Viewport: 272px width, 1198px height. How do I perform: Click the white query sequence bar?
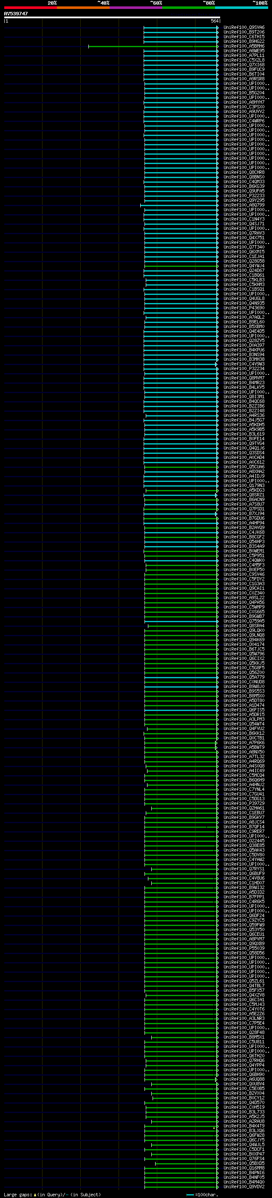click(112, 18)
